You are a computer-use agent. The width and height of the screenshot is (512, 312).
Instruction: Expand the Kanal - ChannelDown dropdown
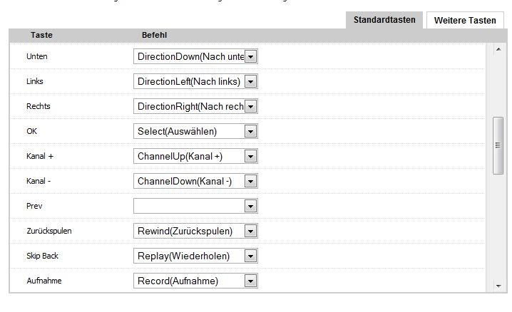[250, 181]
